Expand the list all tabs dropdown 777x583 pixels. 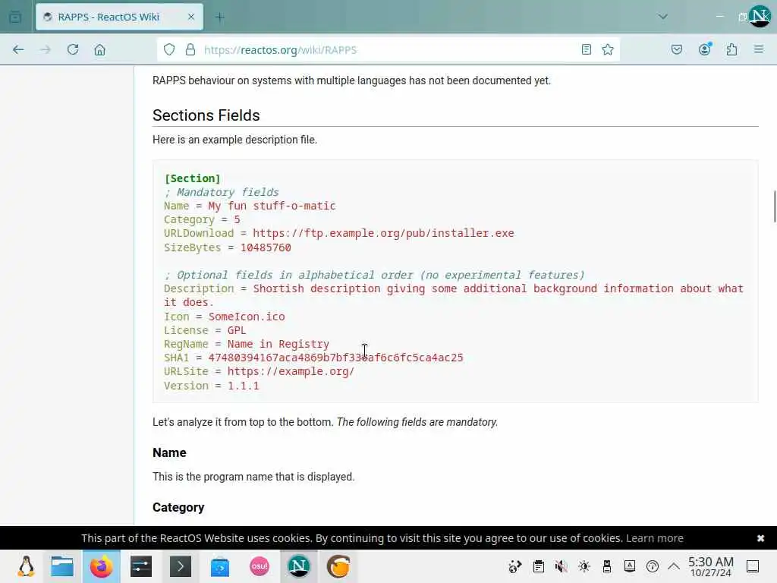[x=662, y=17]
